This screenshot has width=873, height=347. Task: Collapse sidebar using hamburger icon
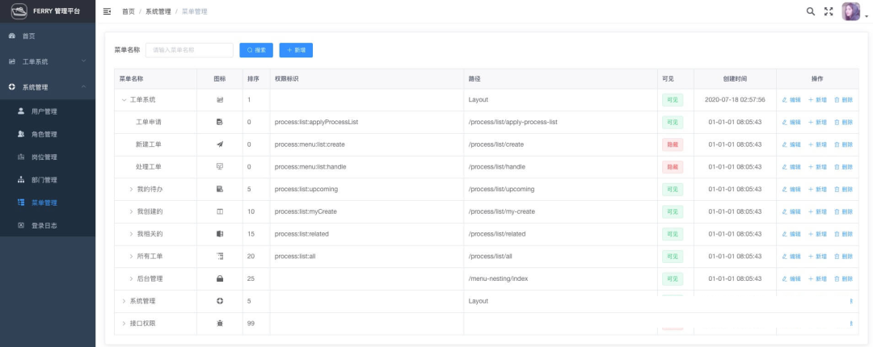click(108, 11)
